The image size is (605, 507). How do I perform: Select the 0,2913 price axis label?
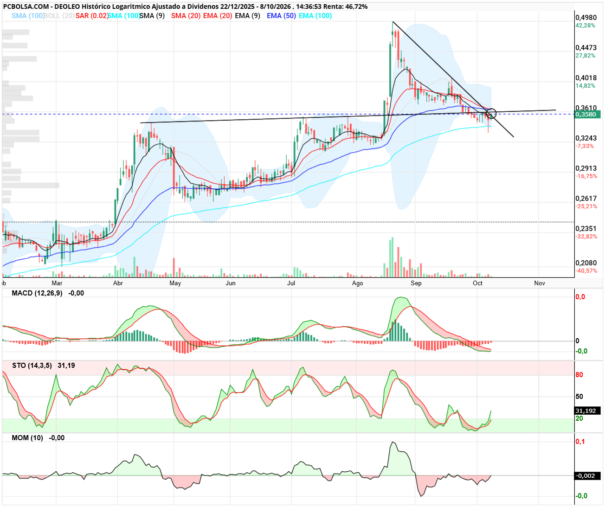click(586, 168)
